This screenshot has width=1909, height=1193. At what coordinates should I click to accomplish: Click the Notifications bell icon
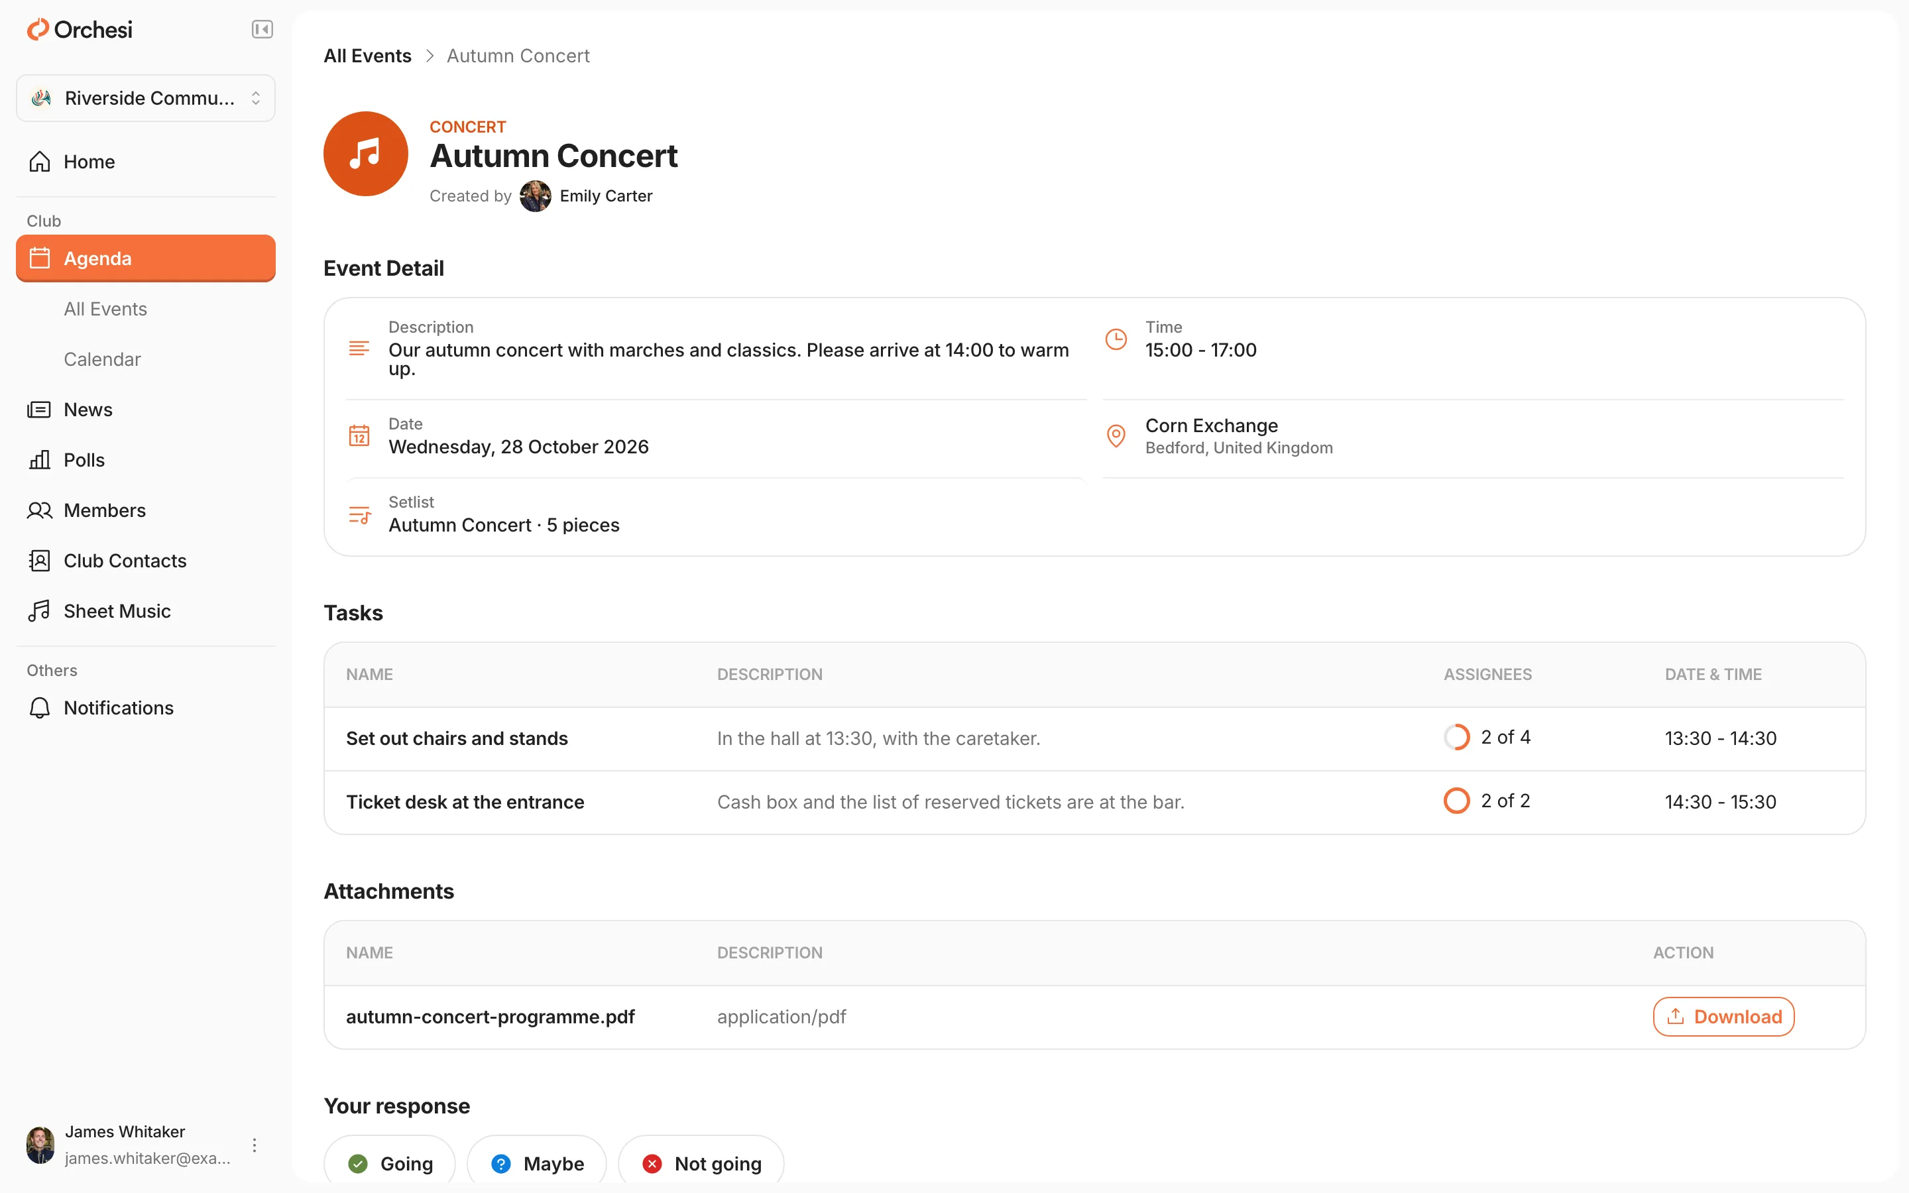40,708
